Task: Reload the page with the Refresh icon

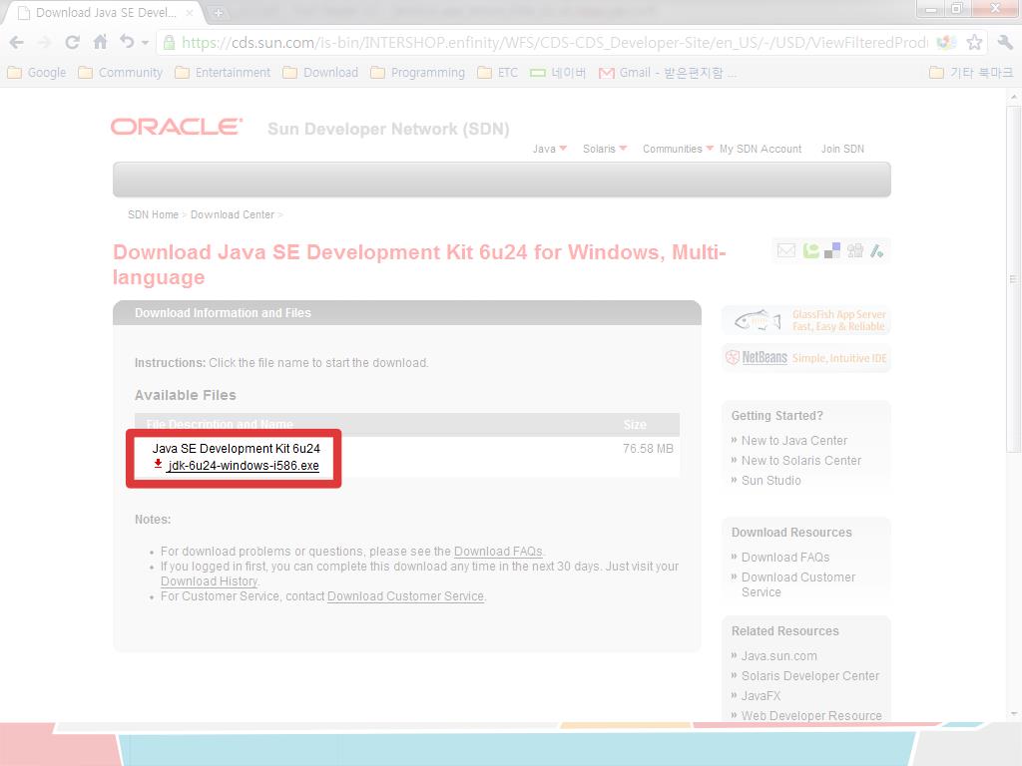Action: pyautogui.click(x=72, y=43)
